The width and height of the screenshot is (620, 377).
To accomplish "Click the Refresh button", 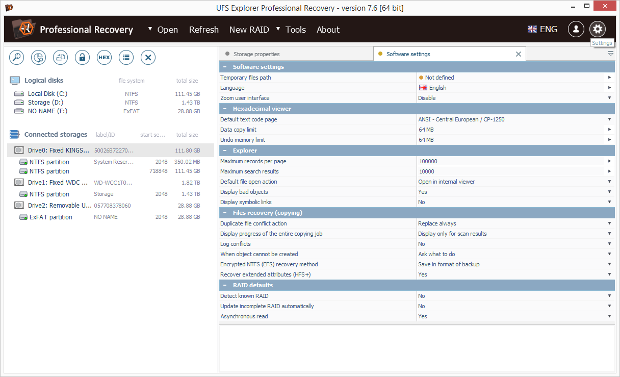I will pos(203,30).
